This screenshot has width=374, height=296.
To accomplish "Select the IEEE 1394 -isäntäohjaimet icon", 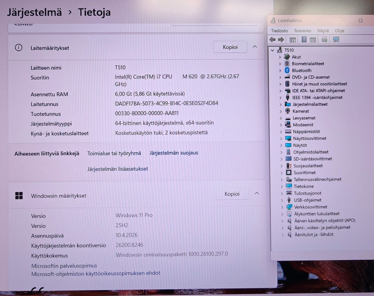I will point(288,97).
